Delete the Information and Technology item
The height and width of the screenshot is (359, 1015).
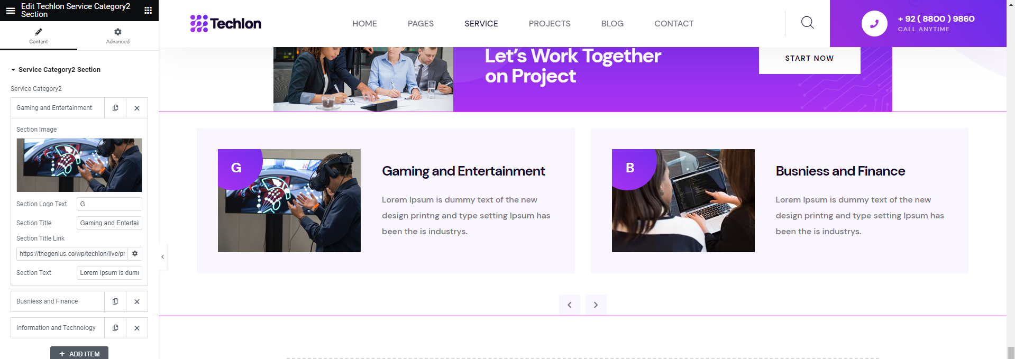(137, 328)
